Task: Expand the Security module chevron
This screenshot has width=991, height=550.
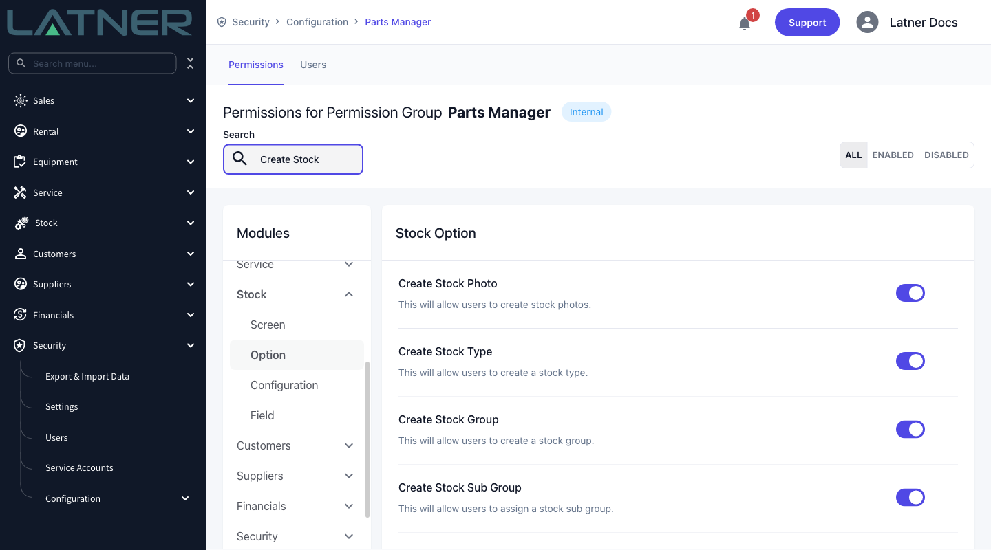Action: point(349,536)
